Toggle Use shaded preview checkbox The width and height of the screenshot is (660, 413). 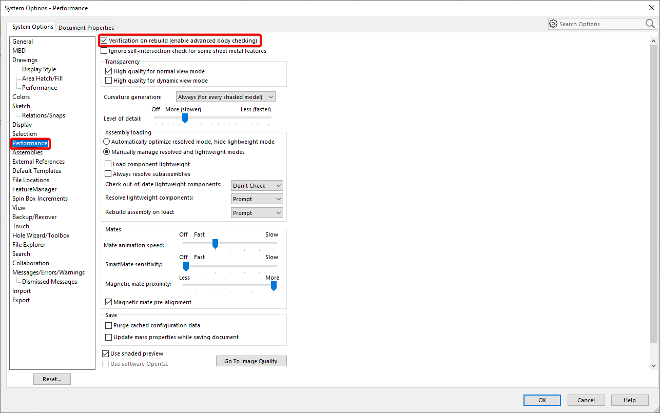point(106,353)
